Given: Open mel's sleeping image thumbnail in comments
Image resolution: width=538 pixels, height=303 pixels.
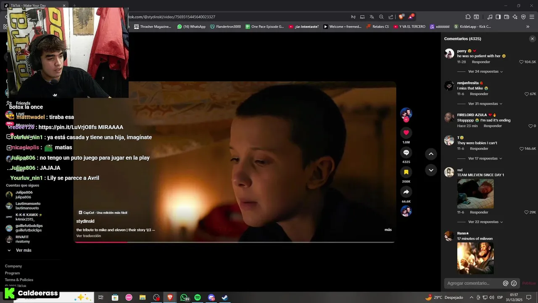Looking at the screenshot, I should coord(475,194).
